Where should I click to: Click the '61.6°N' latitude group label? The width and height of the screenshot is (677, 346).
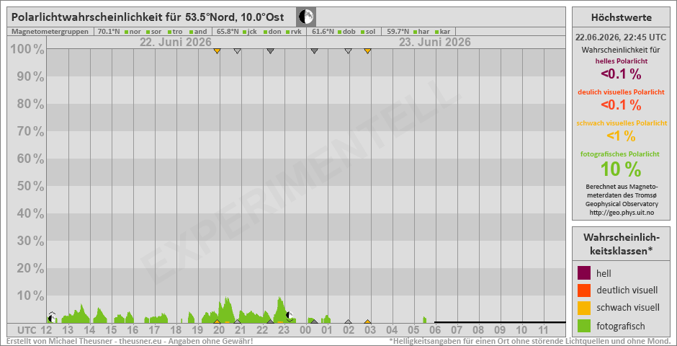323,32
